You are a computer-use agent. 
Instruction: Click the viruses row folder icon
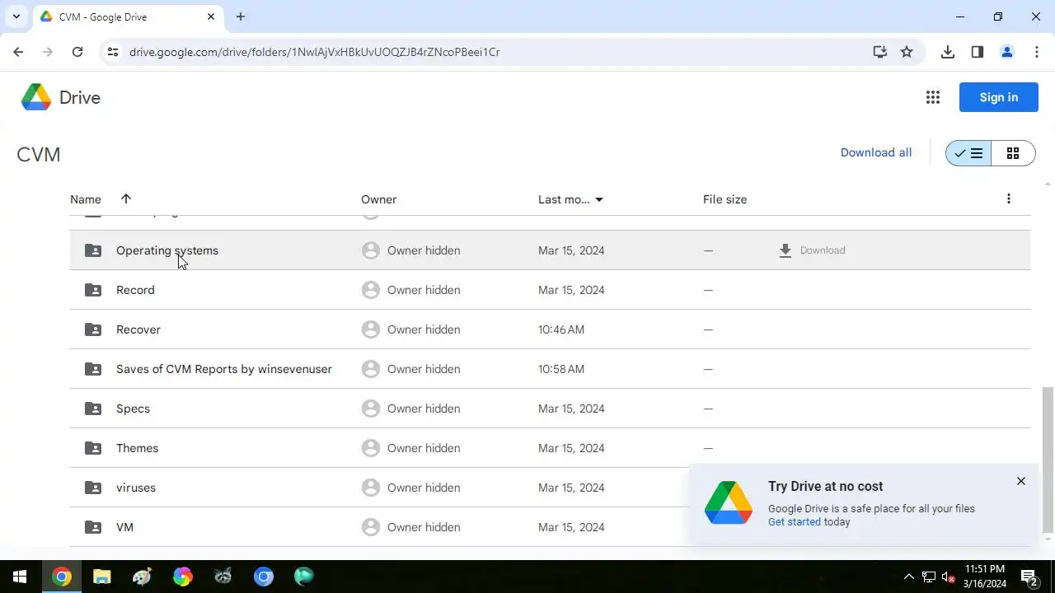pos(93,488)
